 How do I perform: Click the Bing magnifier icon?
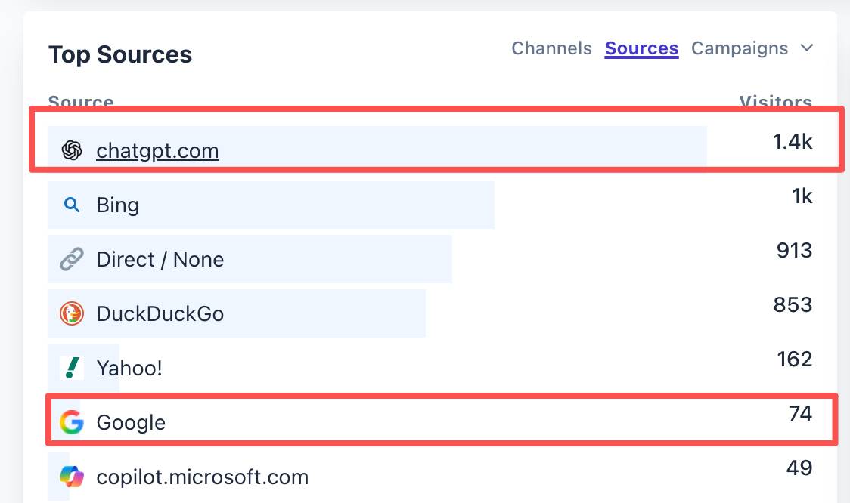[x=72, y=205]
